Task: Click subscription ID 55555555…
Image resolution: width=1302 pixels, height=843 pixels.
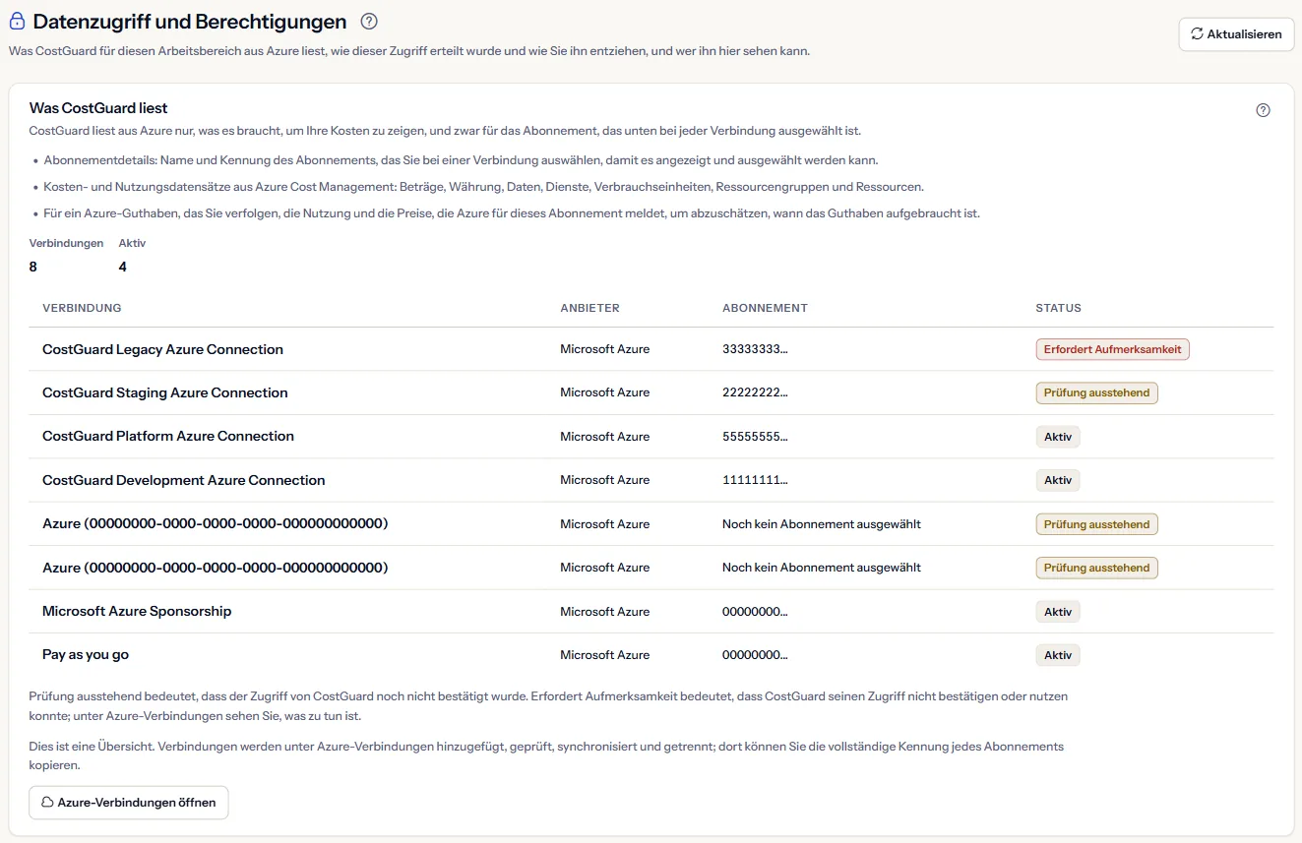Action: (x=755, y=436)
